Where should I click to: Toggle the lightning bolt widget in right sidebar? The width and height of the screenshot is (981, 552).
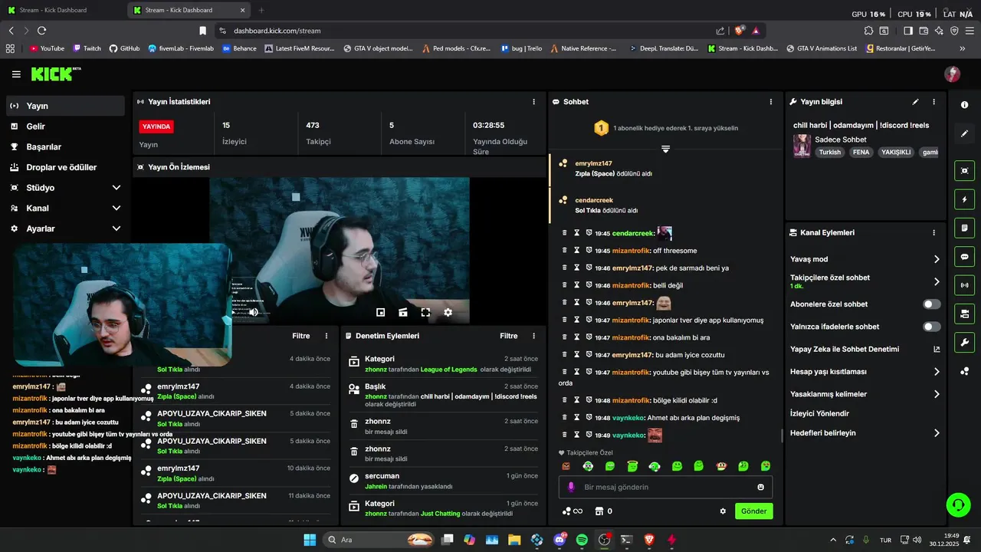(x=964, y=199)
